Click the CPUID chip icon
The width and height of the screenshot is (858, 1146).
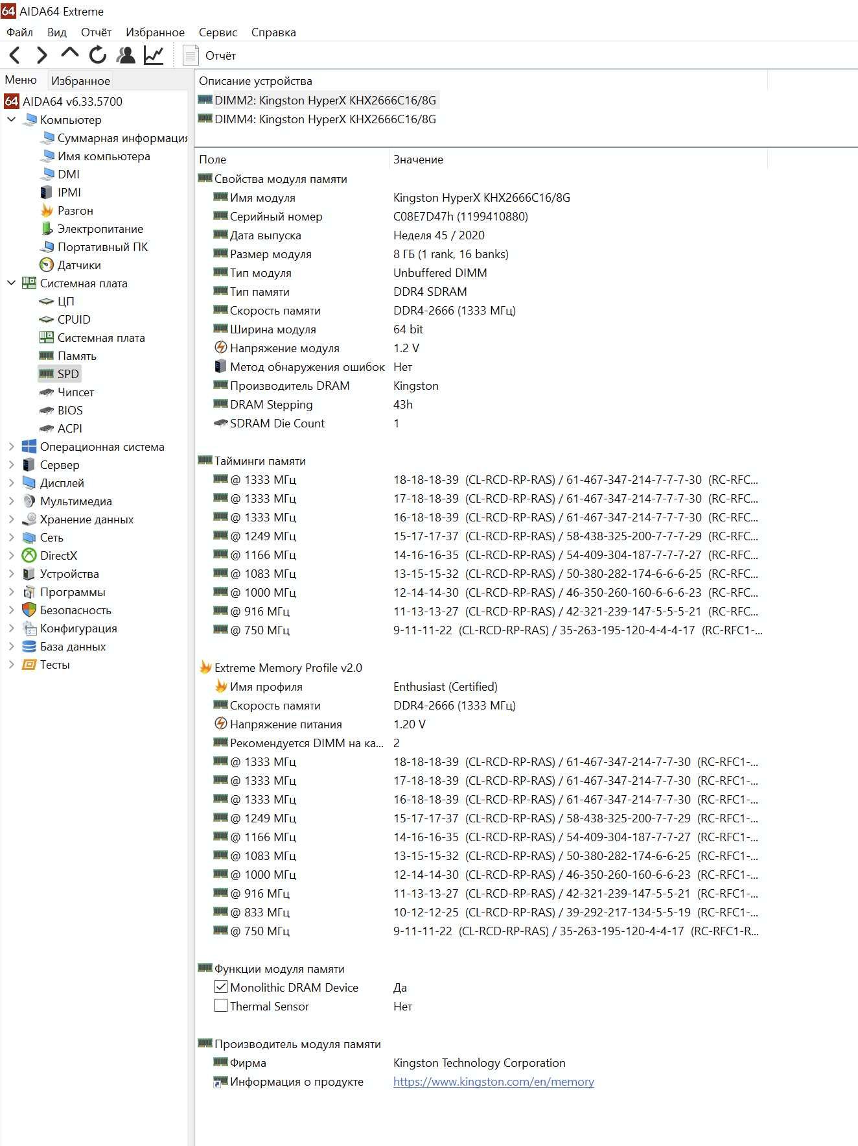click(x=47, y=319)
